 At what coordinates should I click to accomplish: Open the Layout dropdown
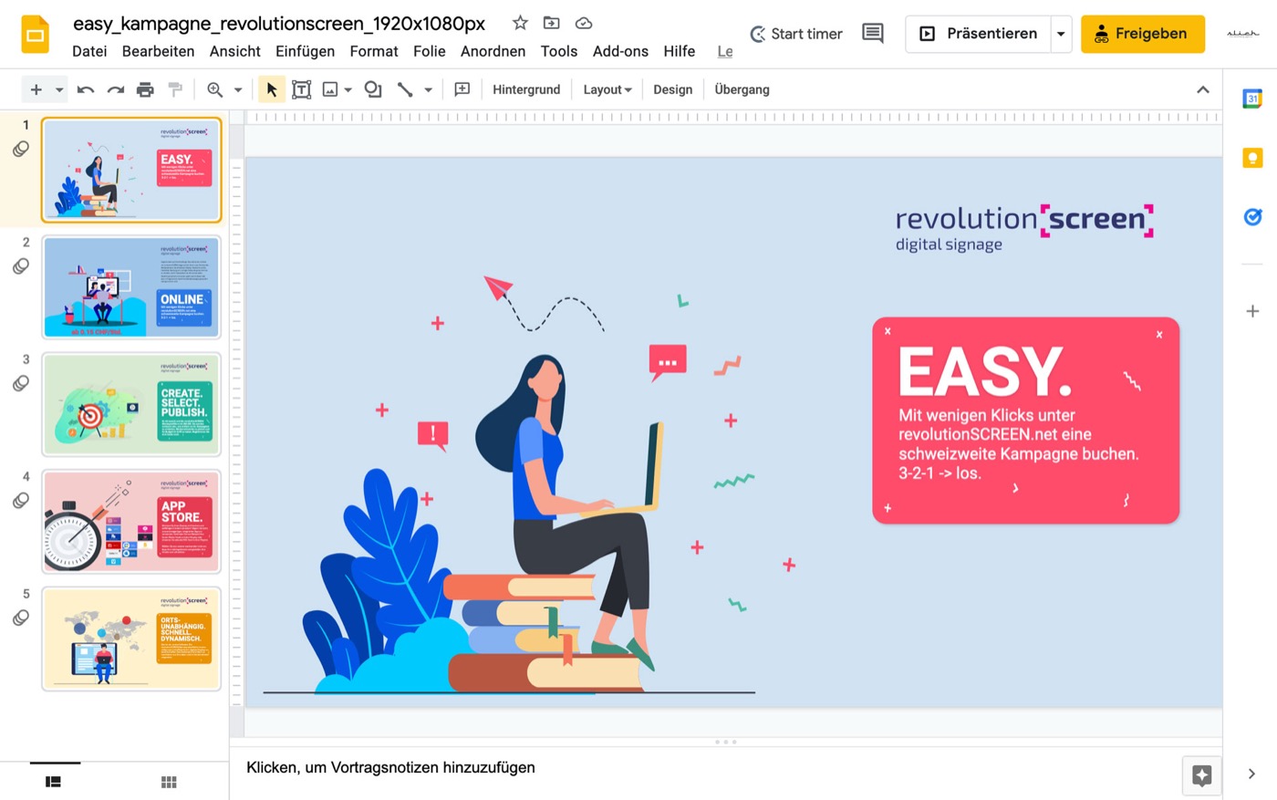(607, 89)
